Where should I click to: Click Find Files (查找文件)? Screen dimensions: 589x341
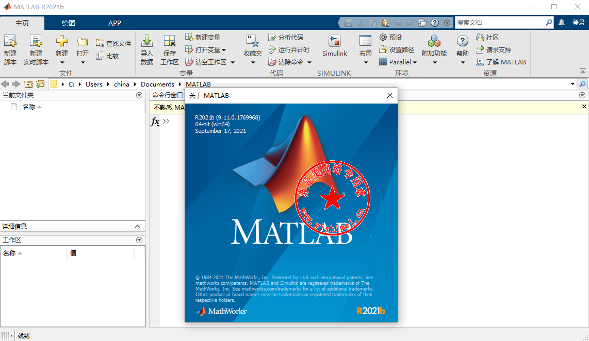(113, 43)
